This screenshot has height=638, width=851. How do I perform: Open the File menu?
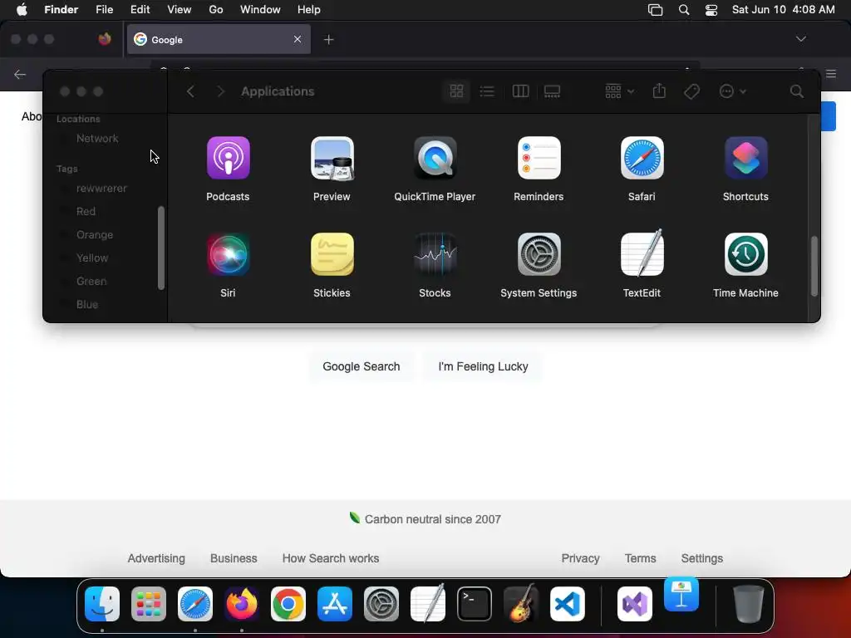pos(104,10)
